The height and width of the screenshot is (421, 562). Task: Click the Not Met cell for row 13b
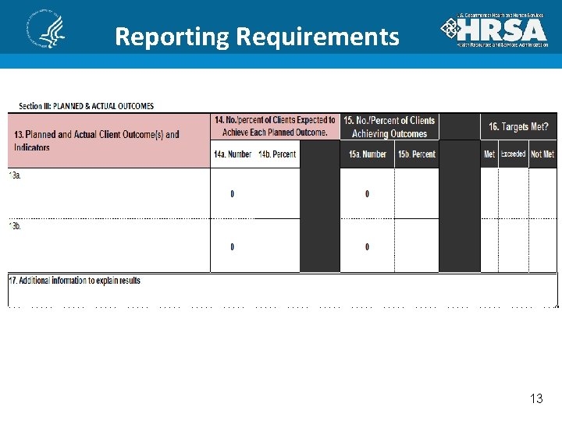pos(542,246)
